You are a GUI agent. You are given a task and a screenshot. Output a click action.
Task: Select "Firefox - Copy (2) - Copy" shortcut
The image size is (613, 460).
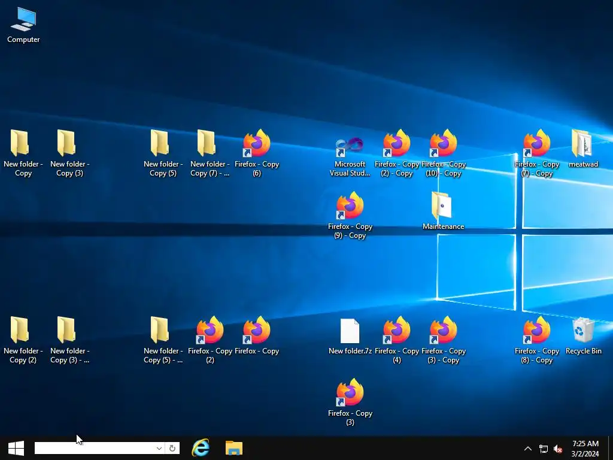point(396,153)
